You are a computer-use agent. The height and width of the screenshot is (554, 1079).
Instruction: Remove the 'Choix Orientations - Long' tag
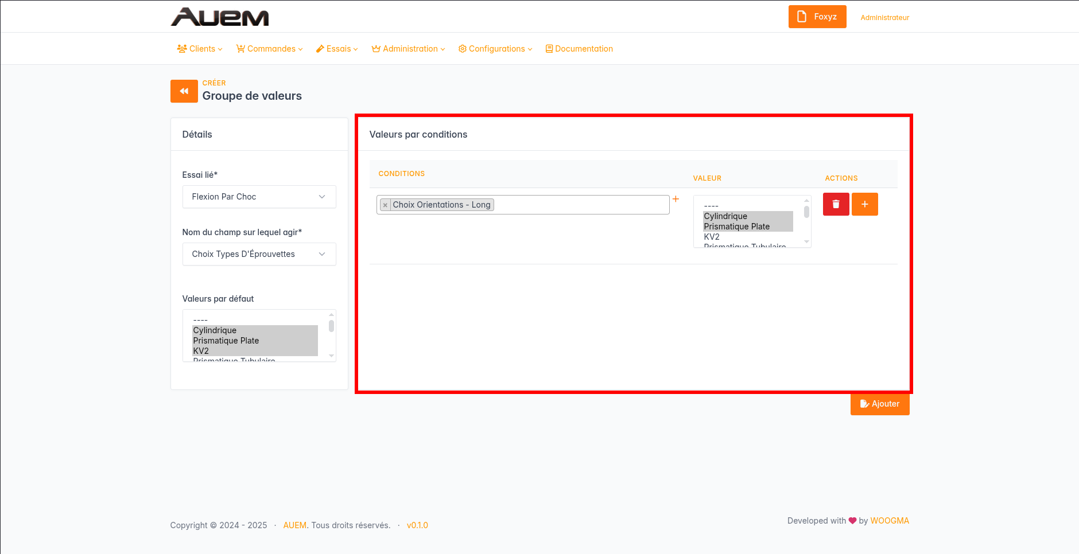(x=385, y=205)
